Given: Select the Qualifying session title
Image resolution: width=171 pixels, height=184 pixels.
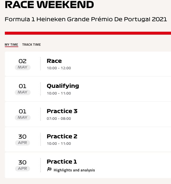Looking at the screenshot, I should click(63, 86).
